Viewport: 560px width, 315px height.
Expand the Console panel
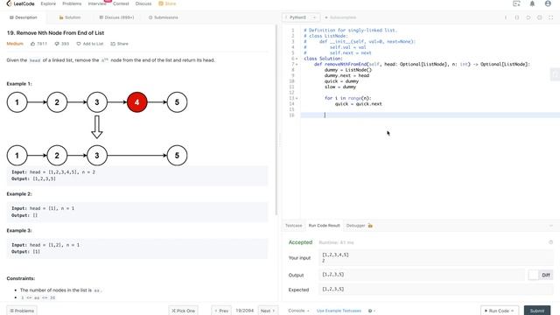(298, 311)
